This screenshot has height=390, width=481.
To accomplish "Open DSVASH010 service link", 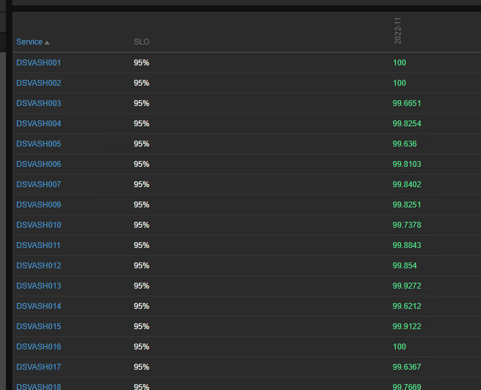I will coord(39,225).
